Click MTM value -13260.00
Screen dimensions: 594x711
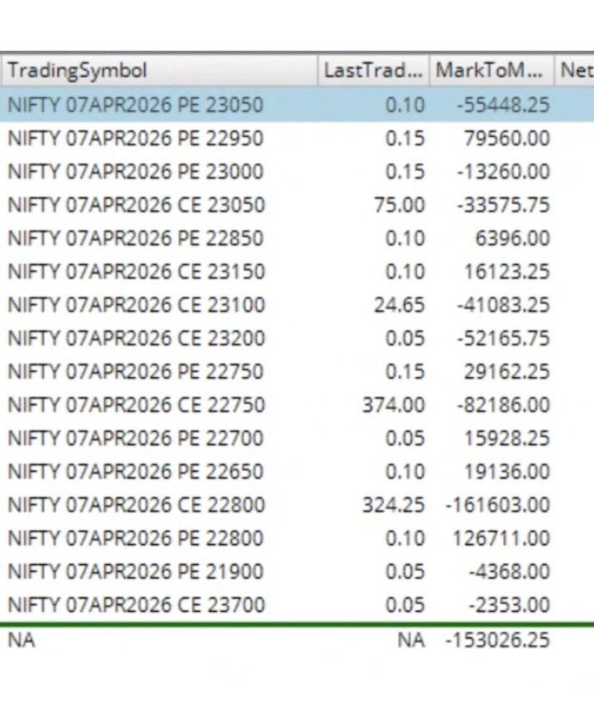coord(503,172)
